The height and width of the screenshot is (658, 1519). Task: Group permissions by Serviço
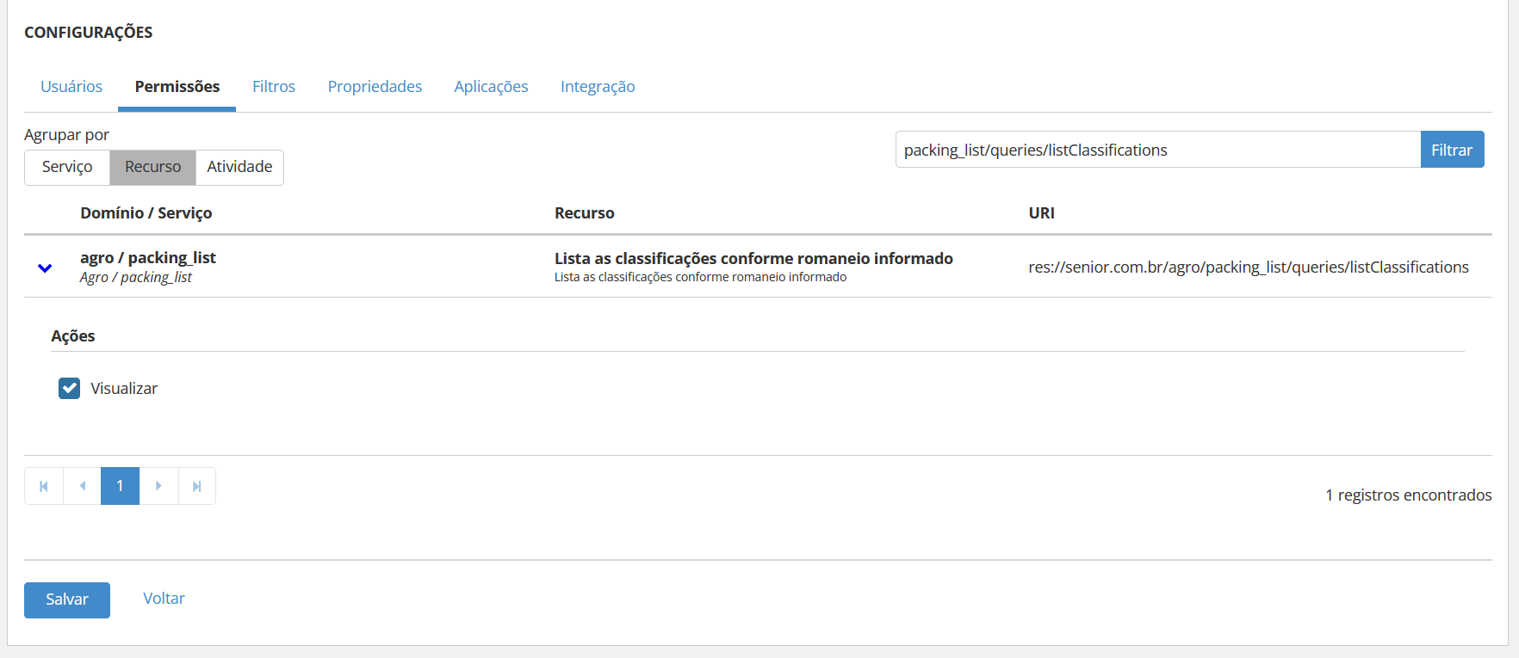(x=67, y=167)
